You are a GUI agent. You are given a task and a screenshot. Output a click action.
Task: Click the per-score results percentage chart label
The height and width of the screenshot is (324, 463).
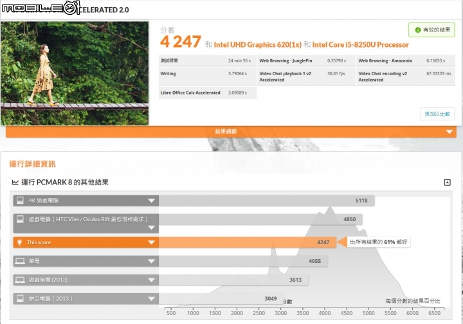click(x=413, y=301)
